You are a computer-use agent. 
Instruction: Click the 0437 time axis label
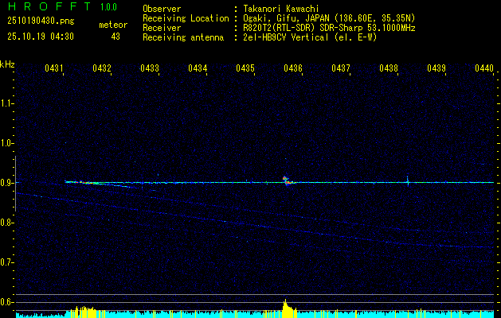pyautogui.click(x=341, y=68)
